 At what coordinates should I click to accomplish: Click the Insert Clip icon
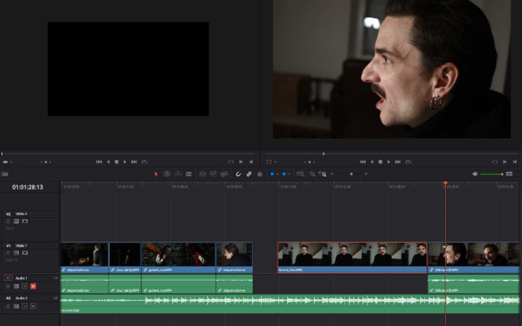[x=203, y=173]
